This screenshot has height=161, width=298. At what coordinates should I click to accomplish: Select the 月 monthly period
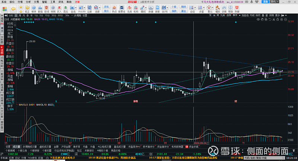click(x=23, y=16)
